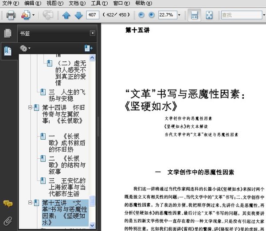Select bookmark 二《长恨歌》的结构与叙事

[67, 165]
